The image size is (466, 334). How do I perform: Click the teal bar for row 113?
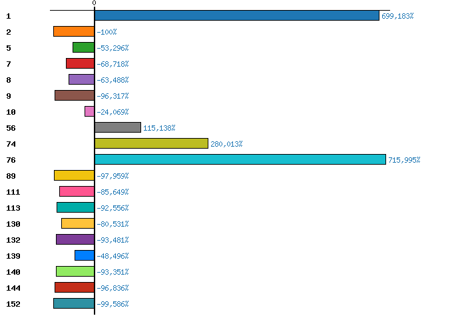coord(75,207)
